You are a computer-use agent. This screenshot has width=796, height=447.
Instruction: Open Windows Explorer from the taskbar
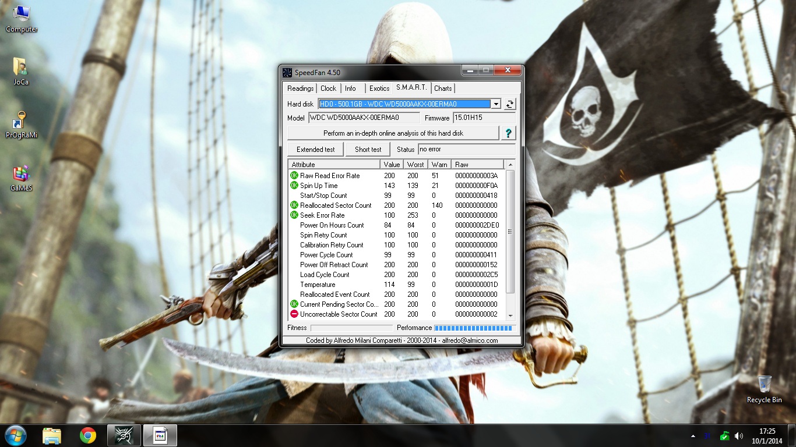point(52,435)
